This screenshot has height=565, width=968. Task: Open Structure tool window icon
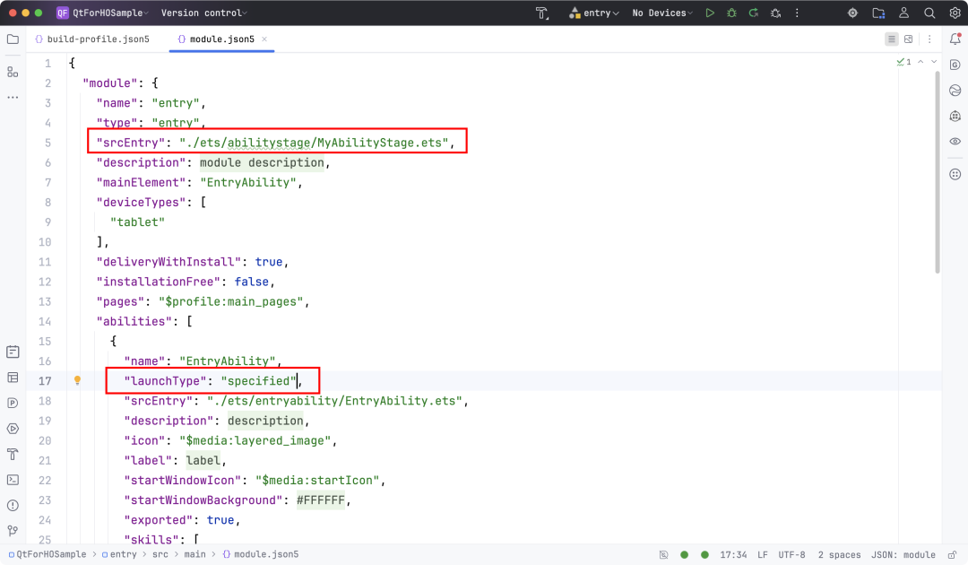(x=13, y=72)
